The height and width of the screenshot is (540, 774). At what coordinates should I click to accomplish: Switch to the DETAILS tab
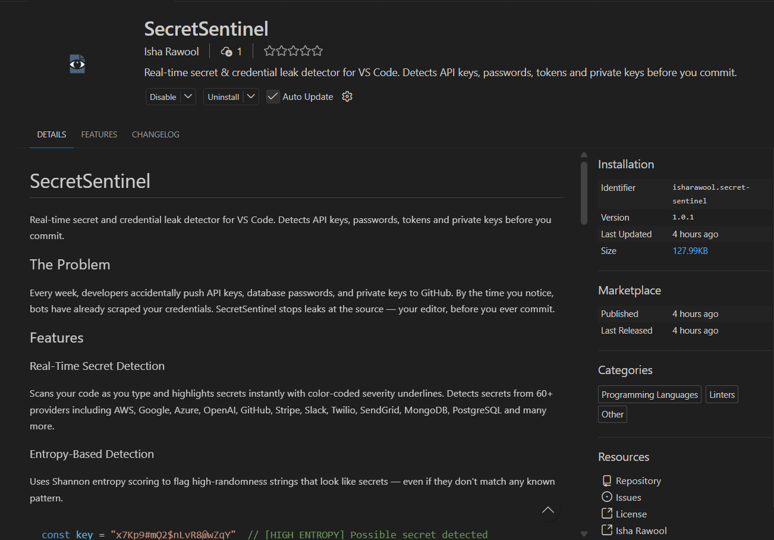pos(52,134)
